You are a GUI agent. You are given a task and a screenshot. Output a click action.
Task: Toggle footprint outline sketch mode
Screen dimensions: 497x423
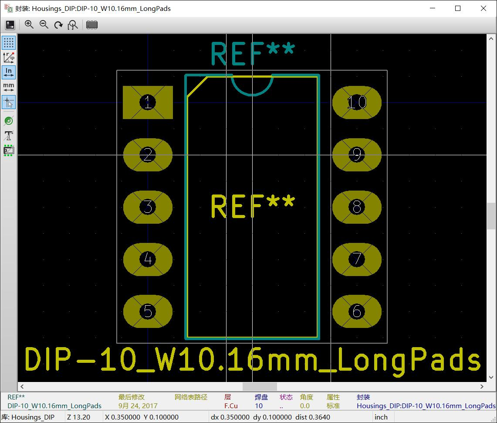(x=9, y=150)
